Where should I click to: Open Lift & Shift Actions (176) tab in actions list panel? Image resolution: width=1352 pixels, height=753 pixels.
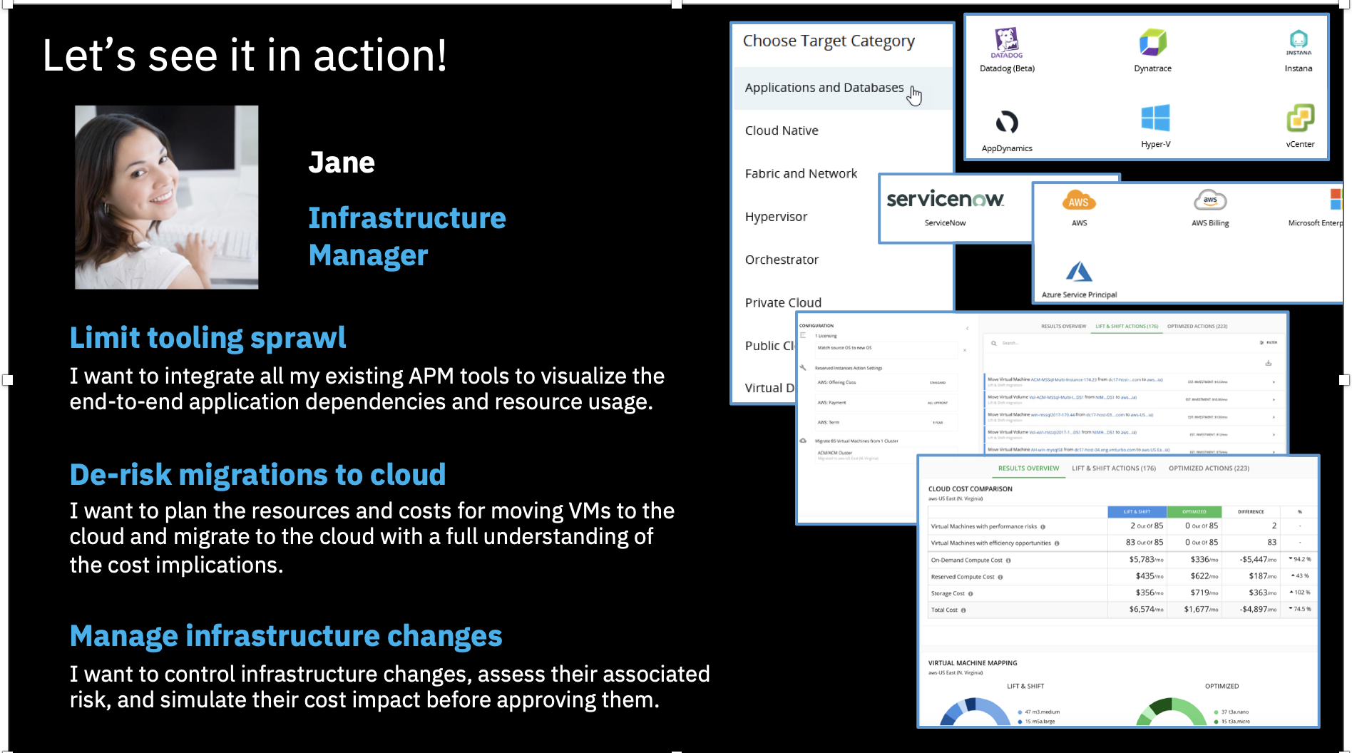click(1127, 327)
